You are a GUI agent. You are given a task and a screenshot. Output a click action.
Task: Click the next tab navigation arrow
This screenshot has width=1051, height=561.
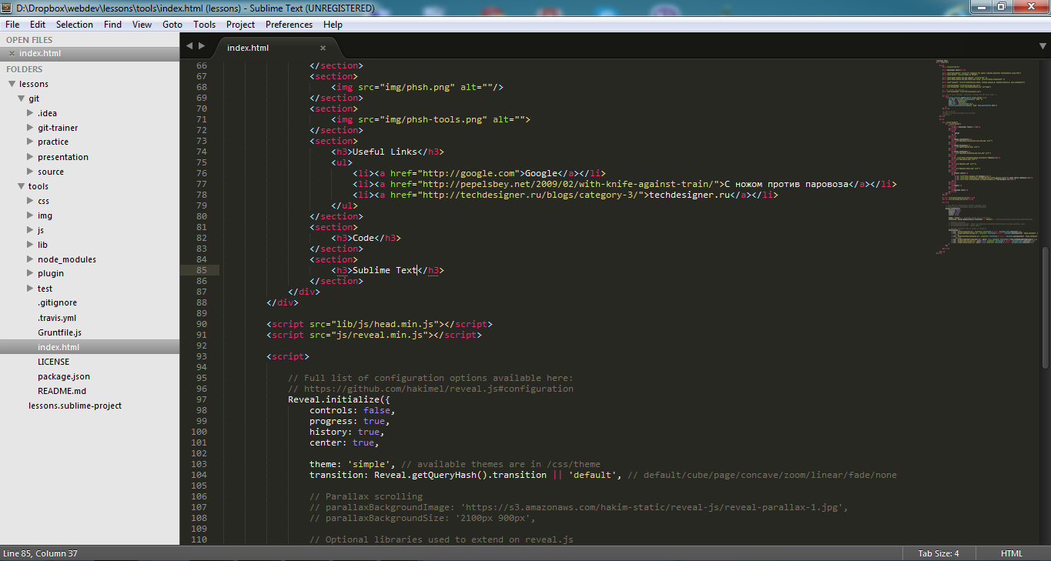(x=202, y=46)
